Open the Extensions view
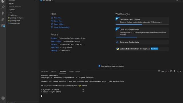 tap(3, 25)
